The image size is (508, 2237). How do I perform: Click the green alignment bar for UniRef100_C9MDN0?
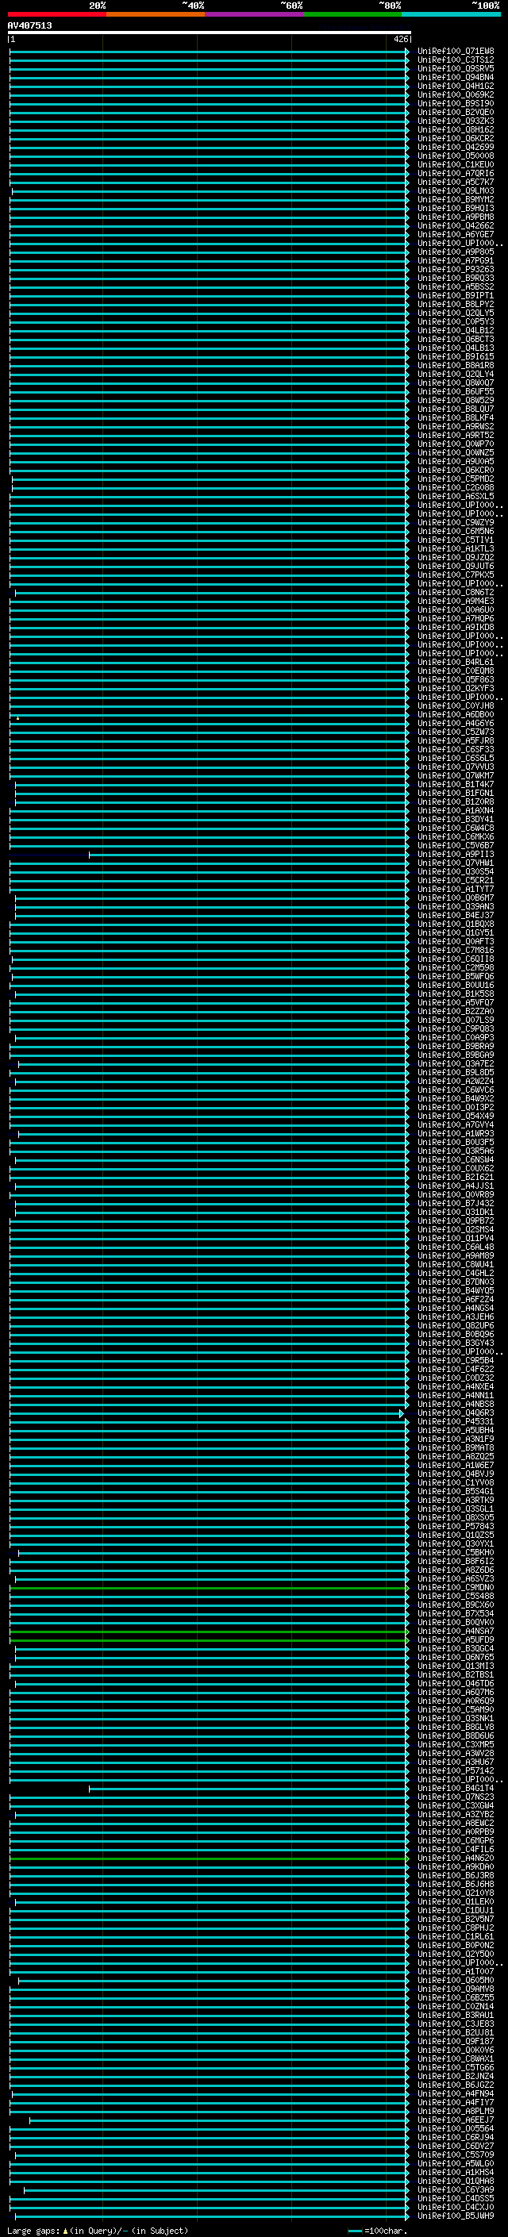(210, 1589)
